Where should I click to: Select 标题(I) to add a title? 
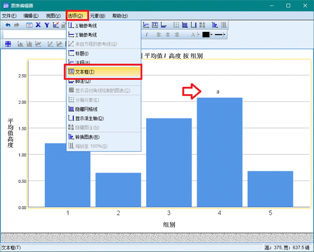coord(104,53)
